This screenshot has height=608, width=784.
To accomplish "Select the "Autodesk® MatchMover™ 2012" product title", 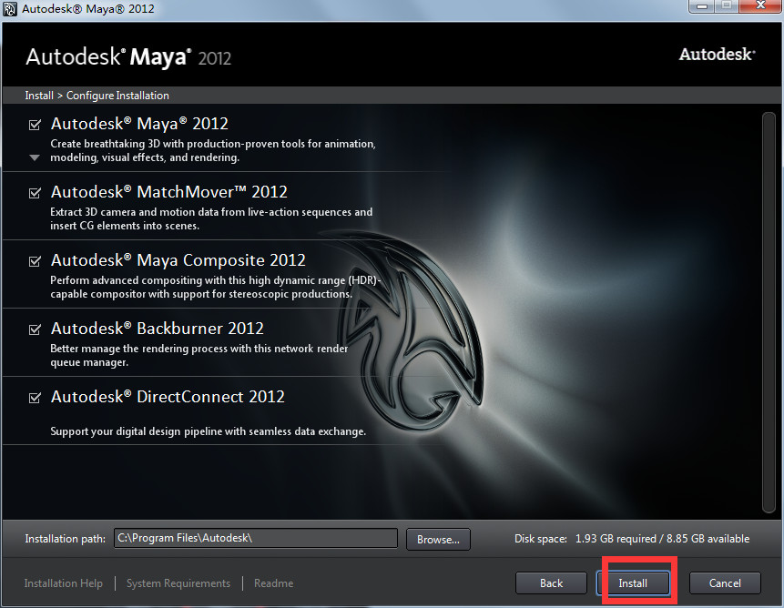I will click(x=169, y=192).
